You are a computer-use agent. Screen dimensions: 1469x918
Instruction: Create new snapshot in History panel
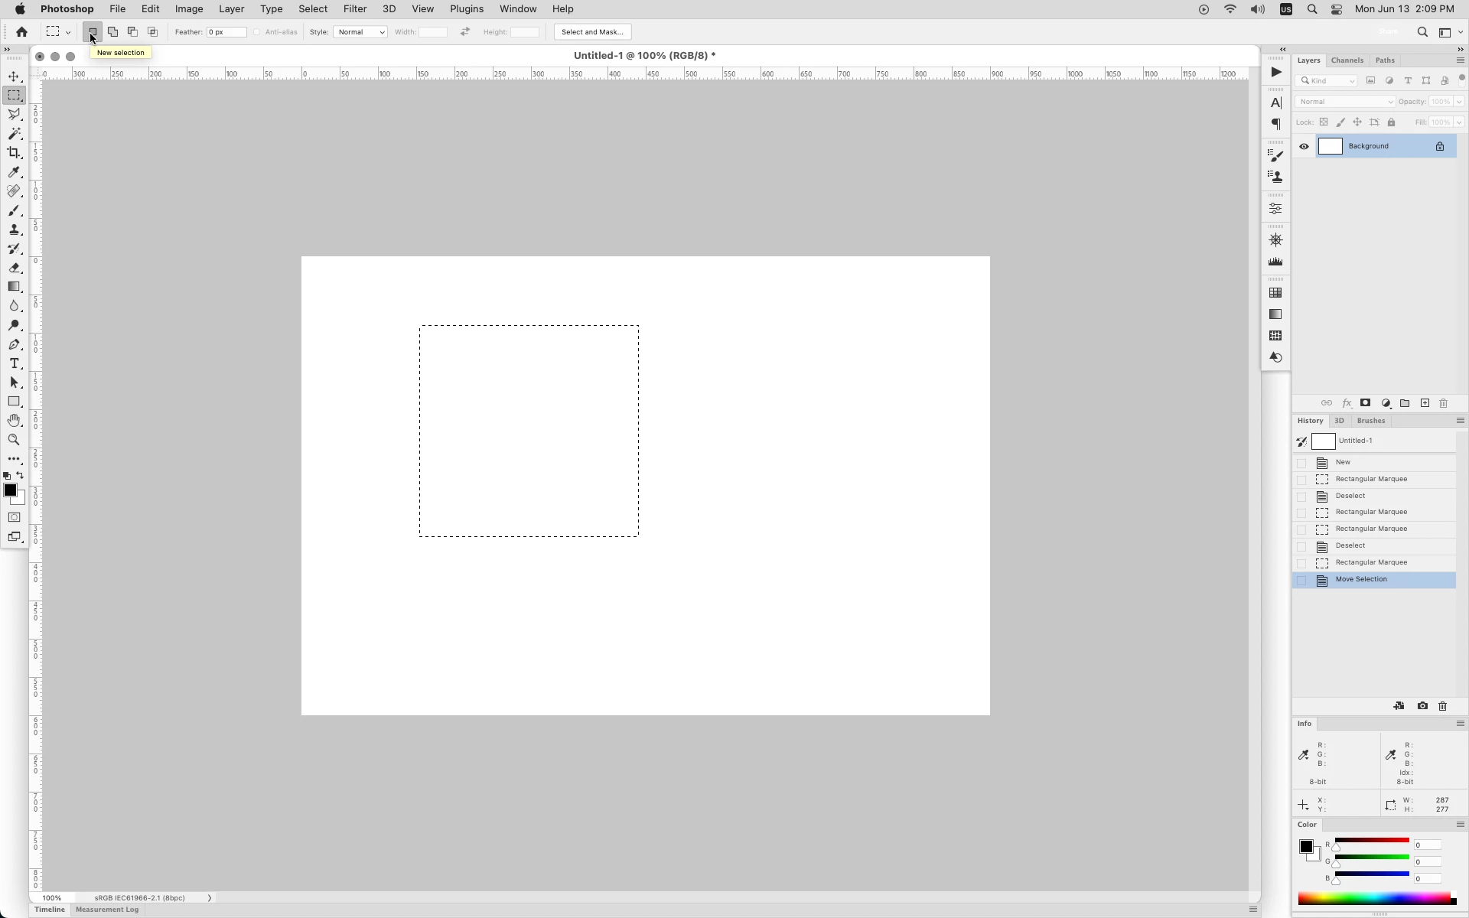coord(1422,706)
